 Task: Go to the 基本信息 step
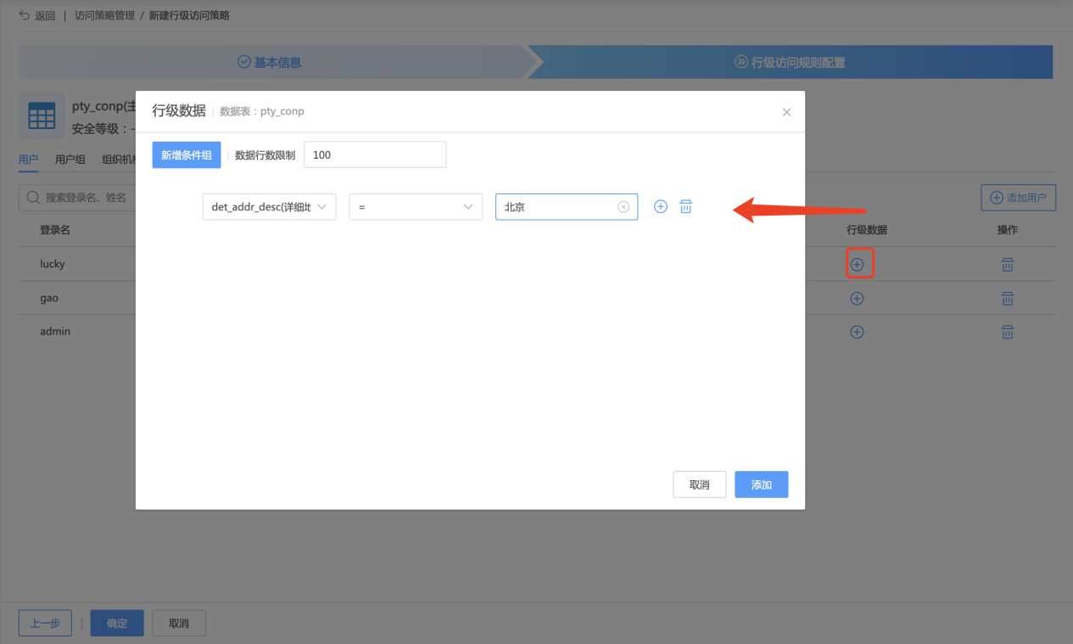pos(270,62)
